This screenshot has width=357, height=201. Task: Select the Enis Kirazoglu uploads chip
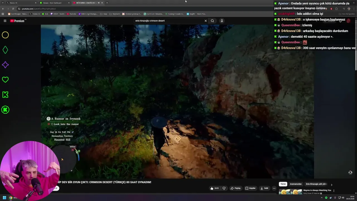click(x=316, y=184)
